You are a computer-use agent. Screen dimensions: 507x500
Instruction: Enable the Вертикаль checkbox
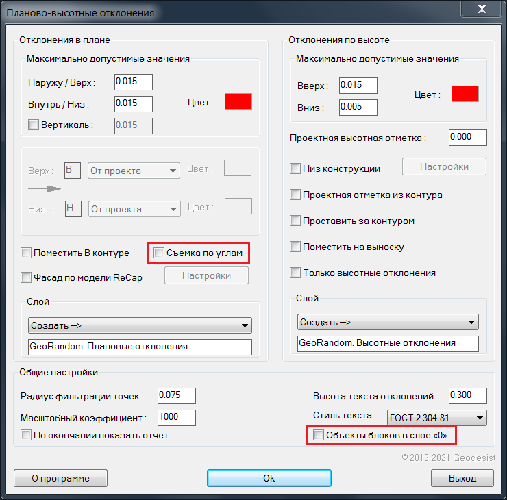[x=33, y=125]
